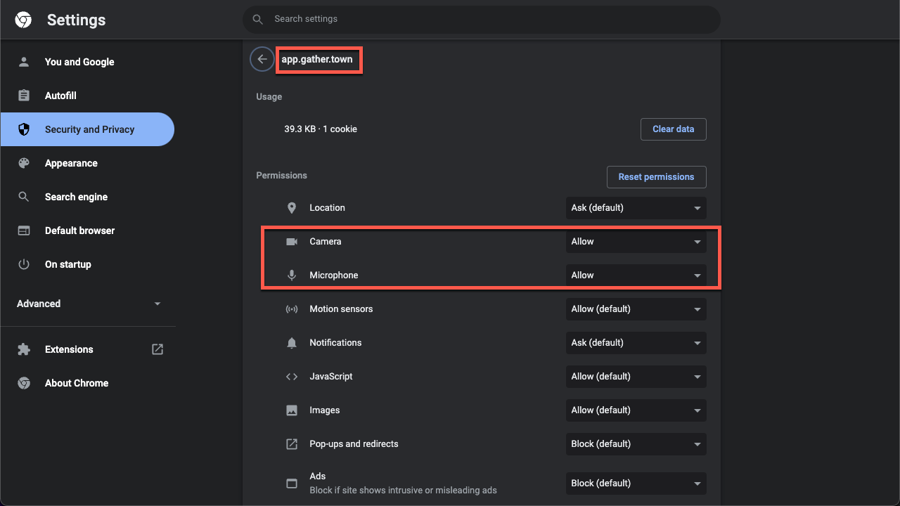The width and height of the screenshot is (900, 506).
Task: Open On startup settings
Action: (87, 264)
